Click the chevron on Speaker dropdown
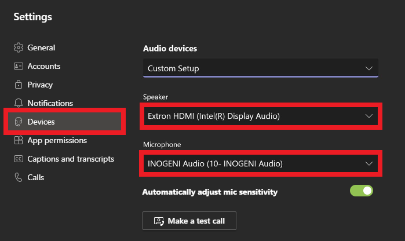The height and width of the screenshot is (241, 405). click(369, 116)
